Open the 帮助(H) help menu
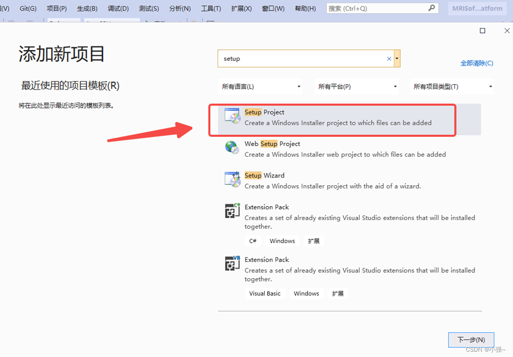This screenshot has width=513, height=357. [x=305, y=9]
